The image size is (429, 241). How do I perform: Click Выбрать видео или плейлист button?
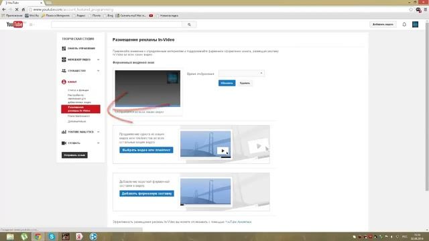click(146, 150)
